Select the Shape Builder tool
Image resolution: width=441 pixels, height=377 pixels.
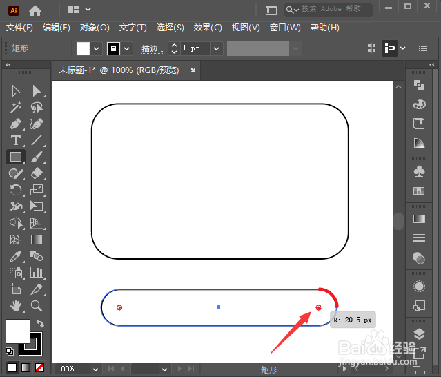tap(17, 223)
